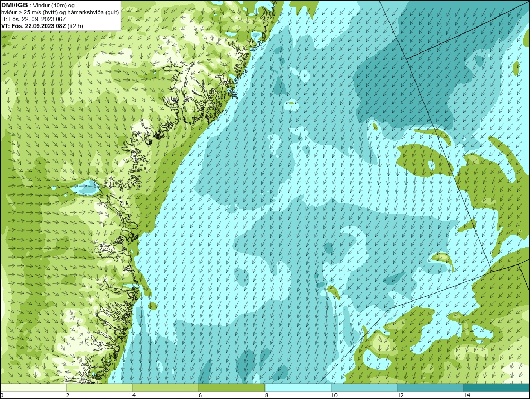Select the 12–14 m/s teal swatch

pos(430,387)
